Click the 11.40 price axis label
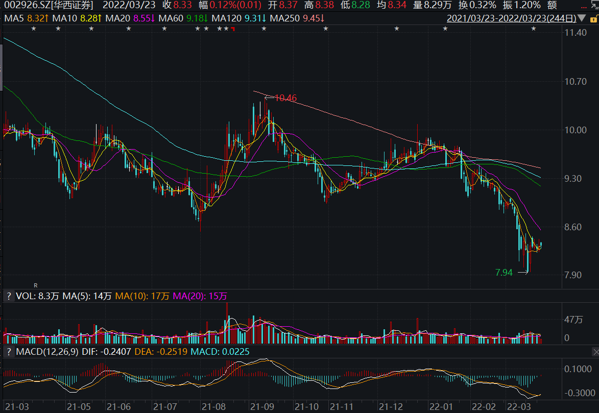The height and width of the screenshot is (413, 599). pos(576,33)
